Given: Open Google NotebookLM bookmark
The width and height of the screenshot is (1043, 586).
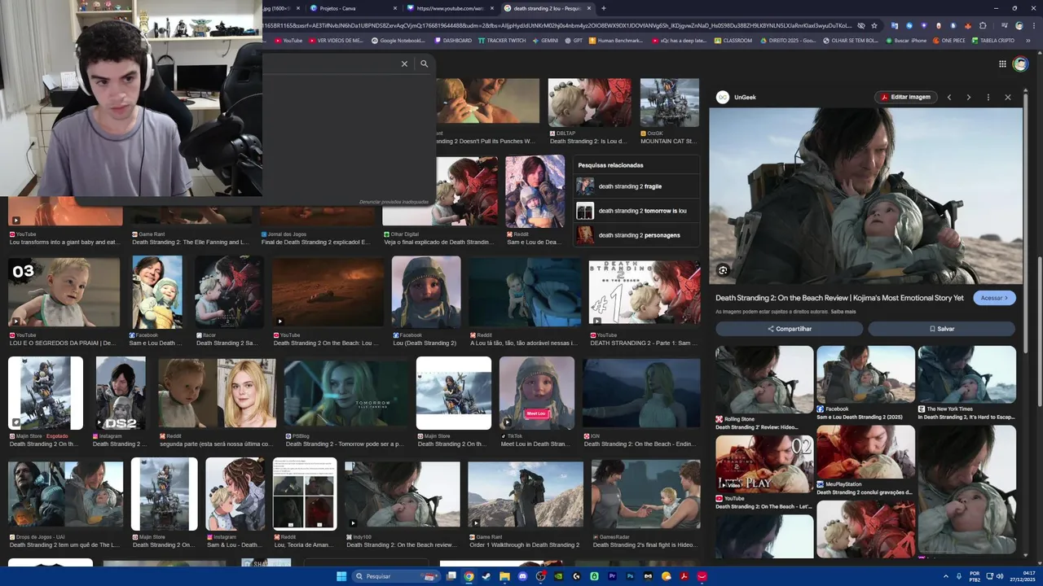Looking at the screenshot, I should [398, 40].
